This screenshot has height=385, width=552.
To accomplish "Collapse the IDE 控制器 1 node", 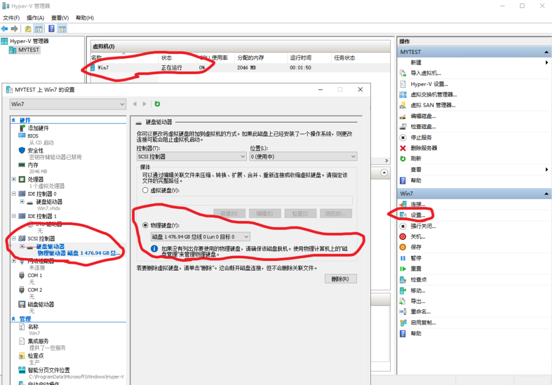I will [x=13, y=216].
